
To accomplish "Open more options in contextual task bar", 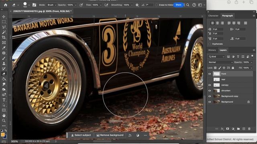I will coord(145,135).
